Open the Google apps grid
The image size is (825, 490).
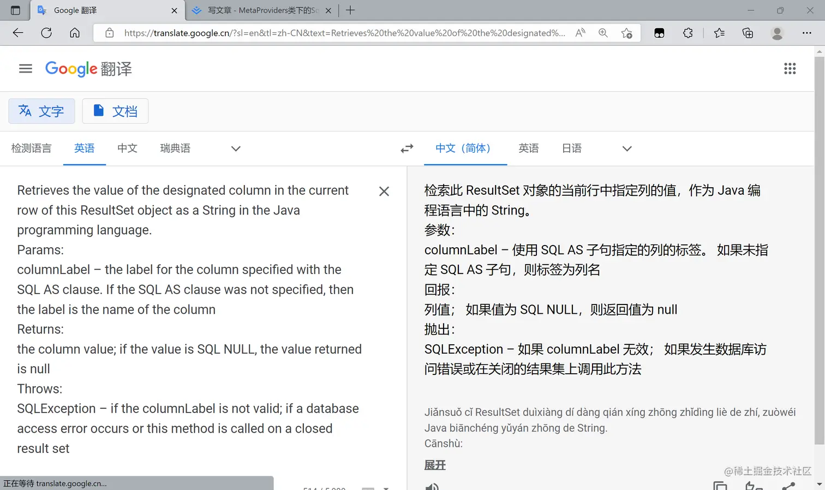[790, 69]
